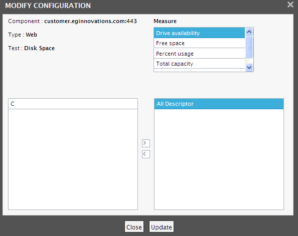
Task: Select the Drive availability measure
Action: (x=199, y=33)
